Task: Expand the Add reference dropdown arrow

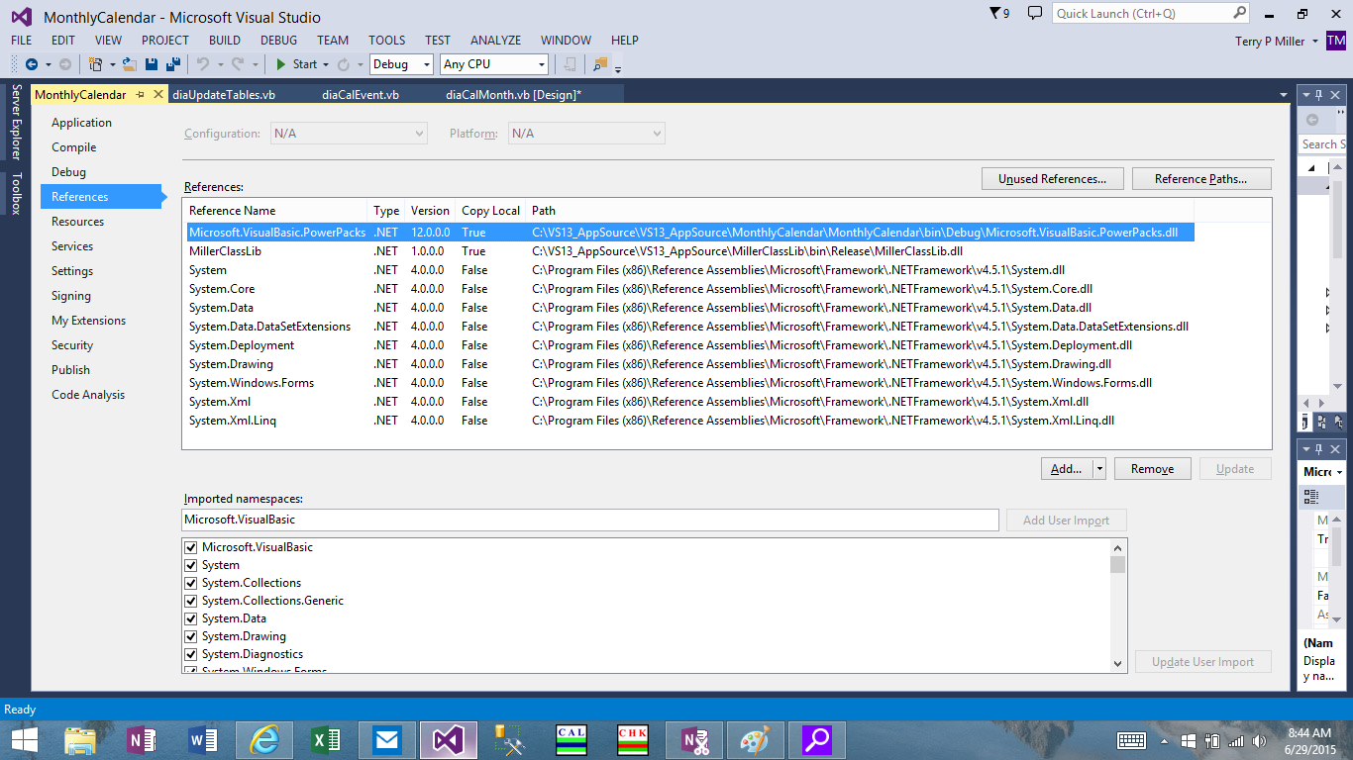Action: click(x=1098, y=469)
